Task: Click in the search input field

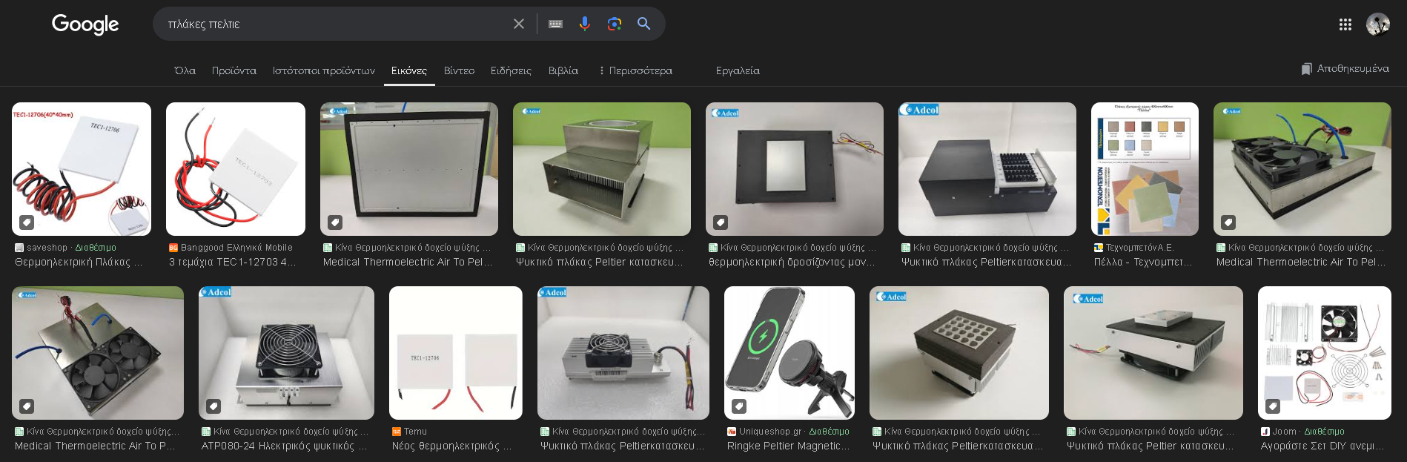Action: point(334,24)
